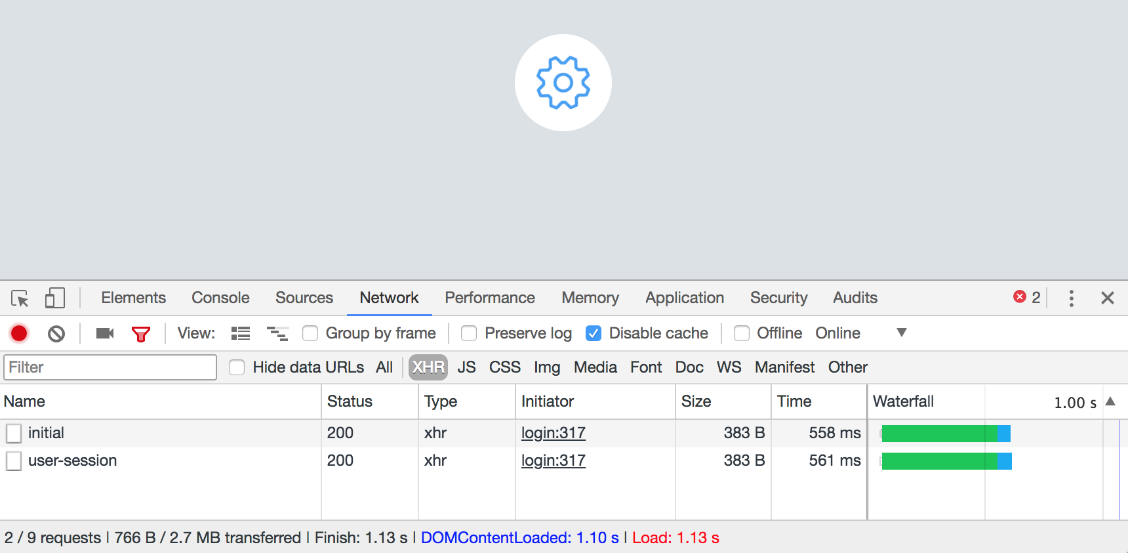Stop recording with the red record button

pyautogui.click(x=19, y=334)
